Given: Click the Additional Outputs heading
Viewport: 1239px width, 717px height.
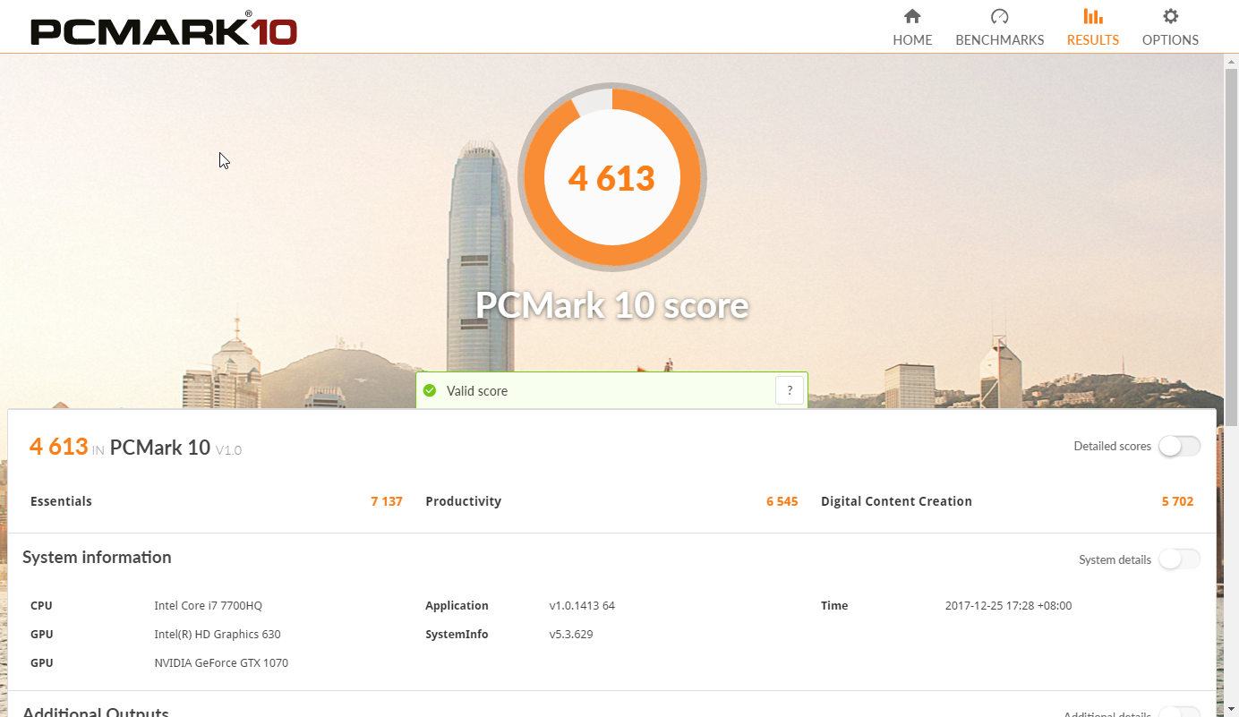Looking at the screenshot, I should [x=96, y=712].
